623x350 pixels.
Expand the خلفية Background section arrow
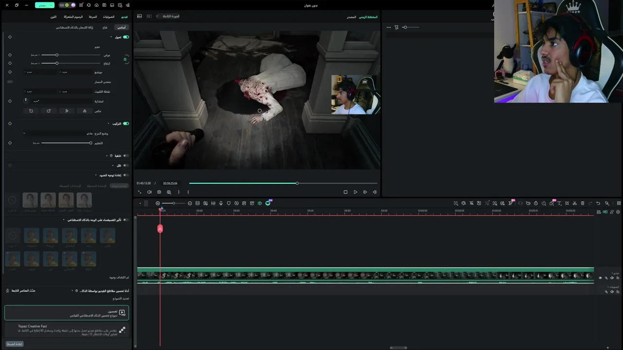tap(107, 156)
